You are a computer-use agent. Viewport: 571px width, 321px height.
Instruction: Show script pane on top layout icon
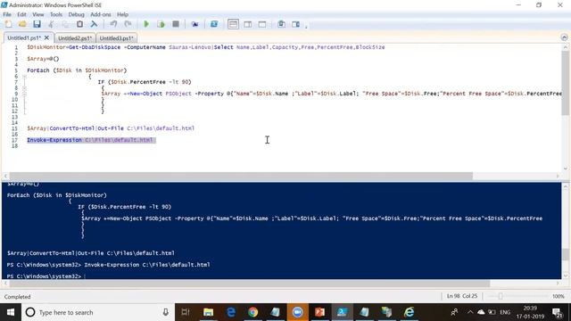(233, 24)
